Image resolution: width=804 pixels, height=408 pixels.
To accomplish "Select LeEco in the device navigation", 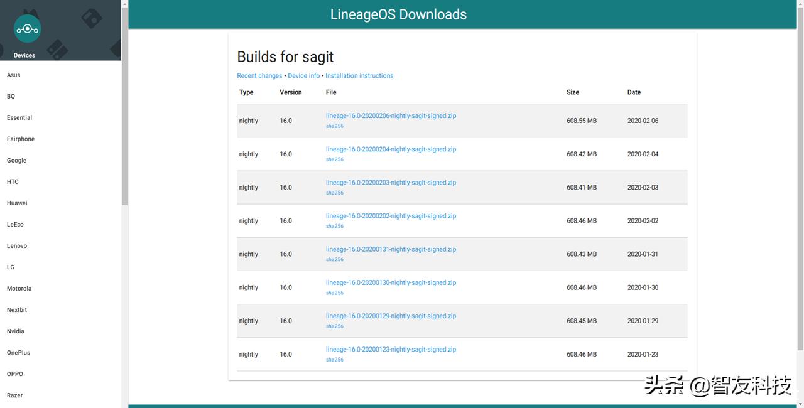I will click(x=15, y=224).
